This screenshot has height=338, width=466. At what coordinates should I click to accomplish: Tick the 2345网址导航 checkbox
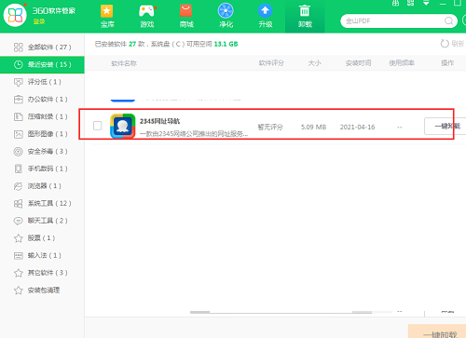pyautogui.click(x=98, y=126)
